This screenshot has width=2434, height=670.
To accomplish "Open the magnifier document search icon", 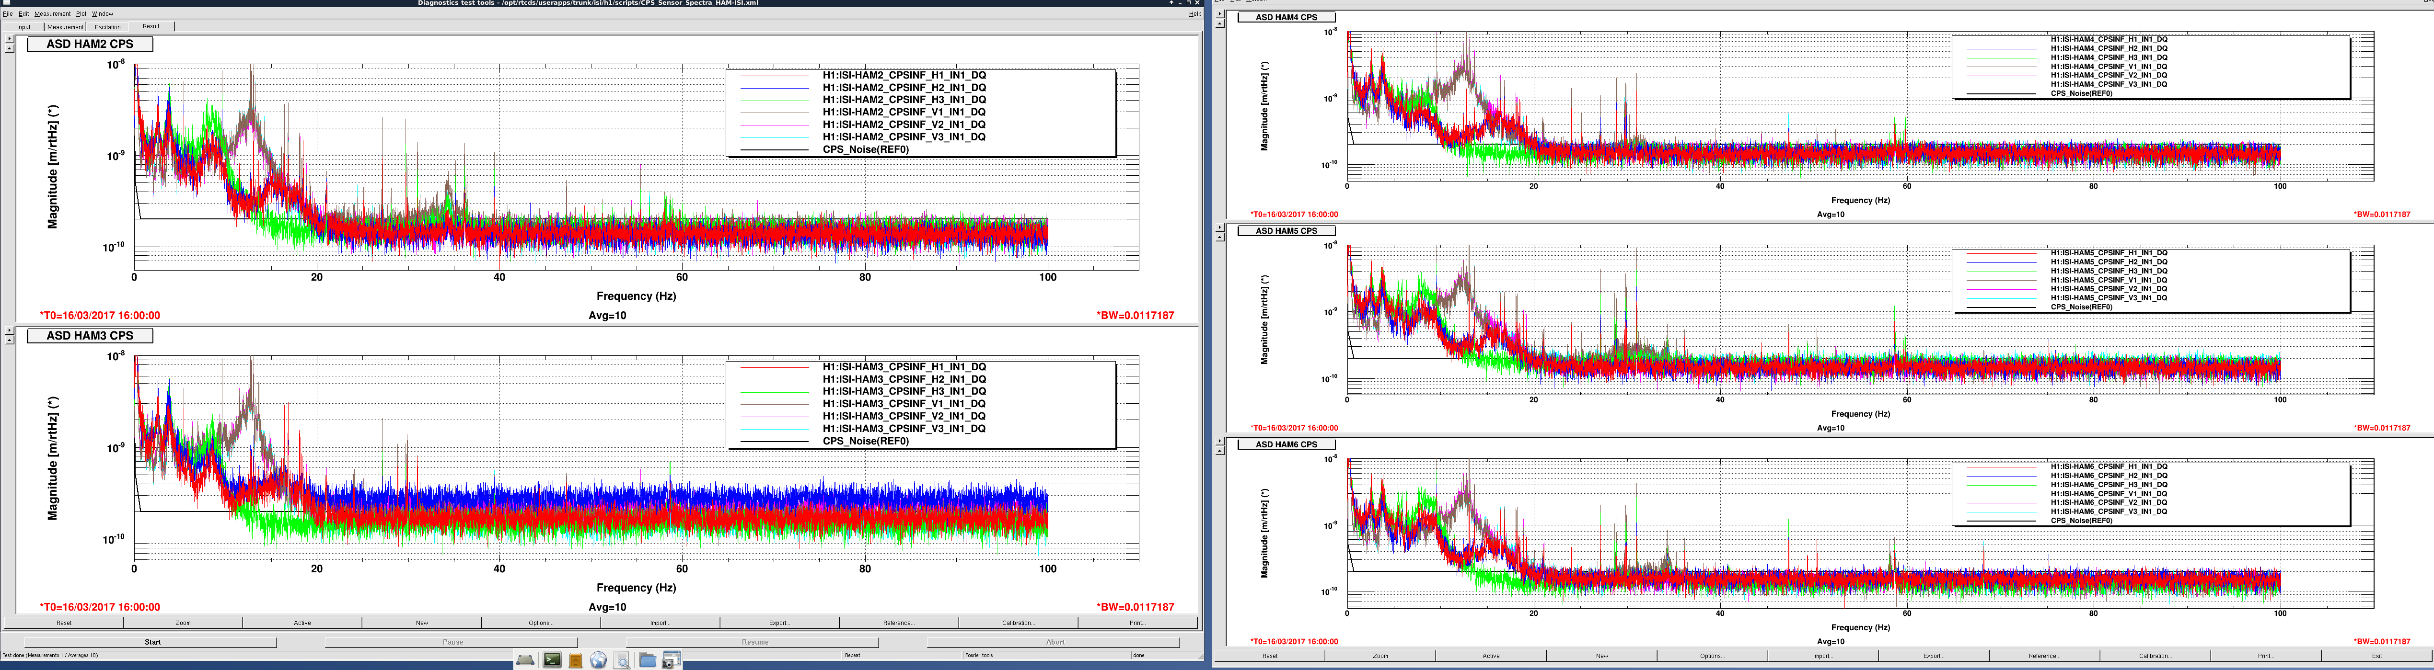I will (623, 659).
